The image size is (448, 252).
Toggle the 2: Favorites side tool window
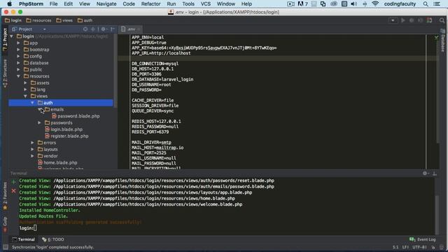point(5,196)
